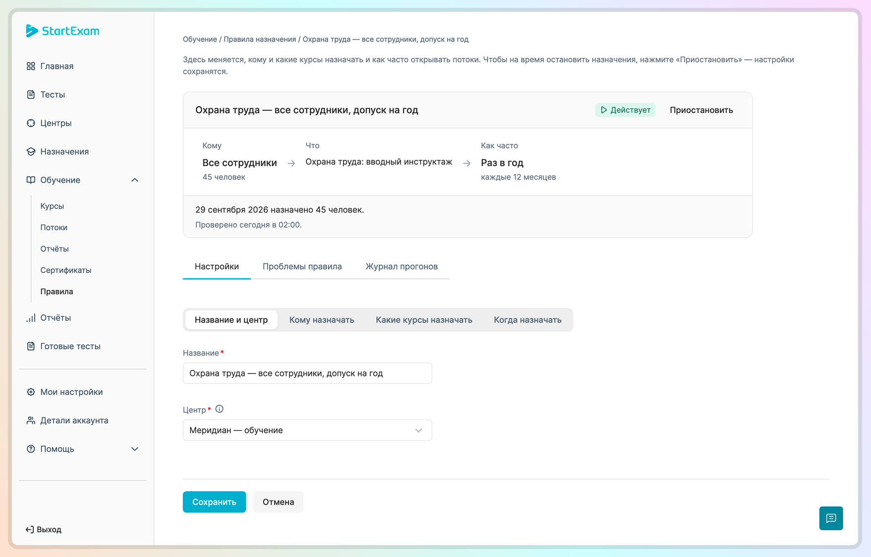Screen dimensions: 871x557
Task: Open Курсы in the sidebar submenu
Action: pos(52,206)
